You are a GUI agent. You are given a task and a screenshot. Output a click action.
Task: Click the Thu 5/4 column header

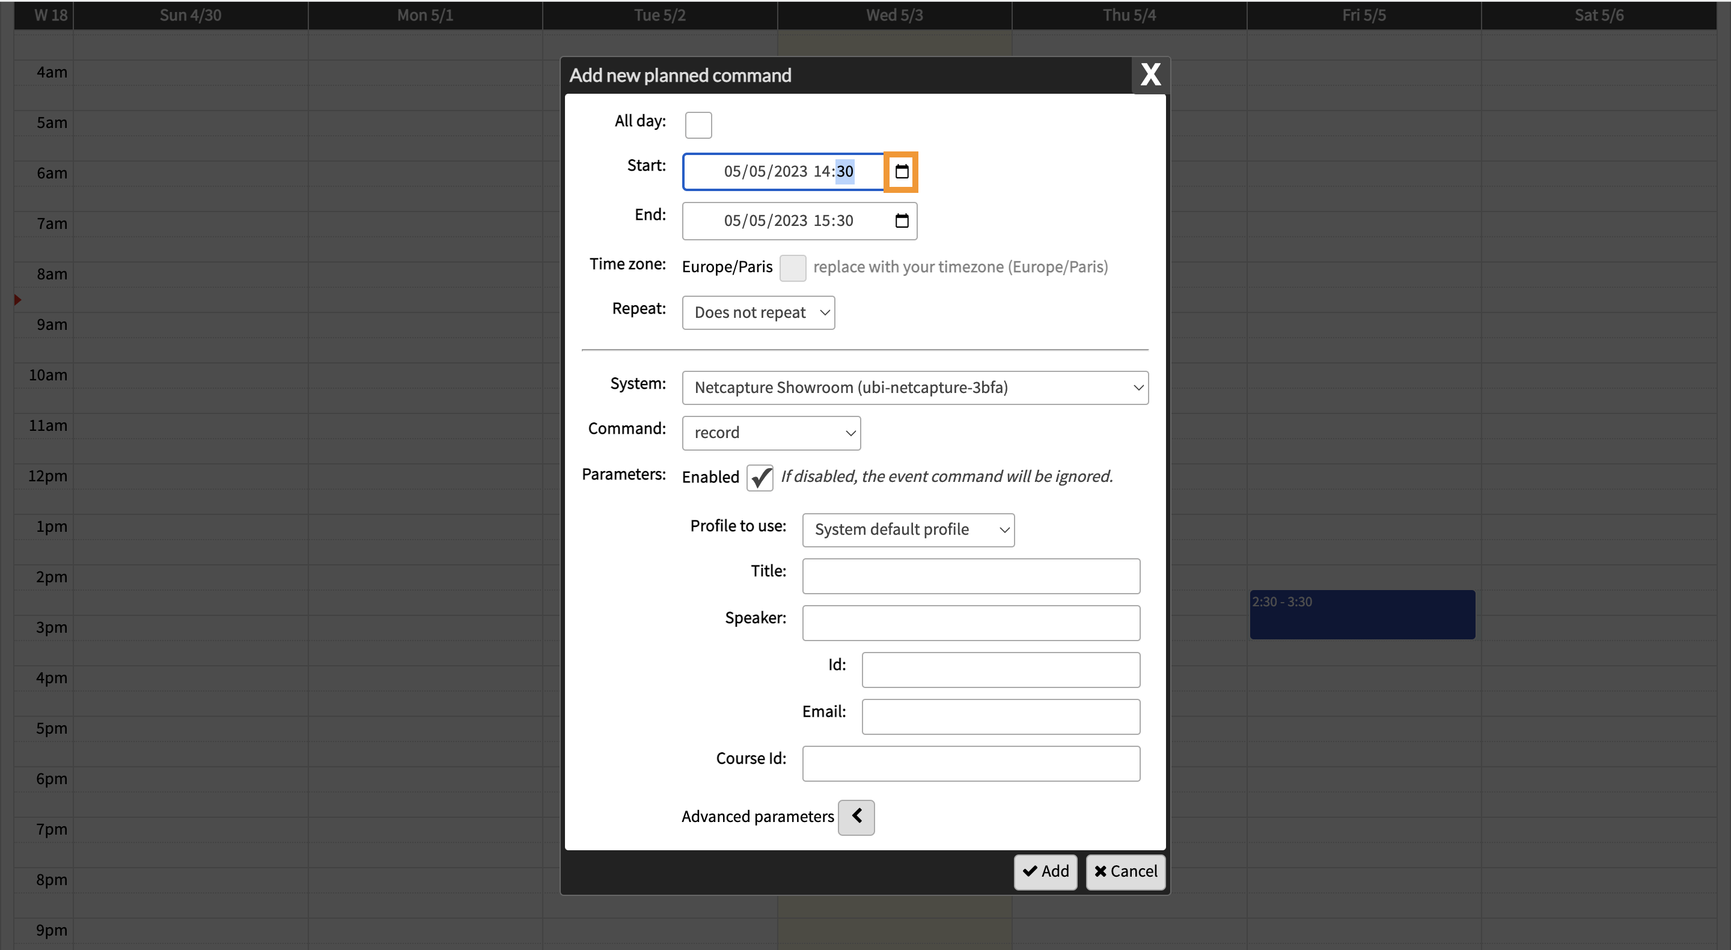click(1129, 16)
